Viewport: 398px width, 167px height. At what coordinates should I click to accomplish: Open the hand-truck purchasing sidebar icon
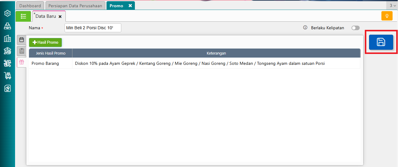tap(8, 76)
